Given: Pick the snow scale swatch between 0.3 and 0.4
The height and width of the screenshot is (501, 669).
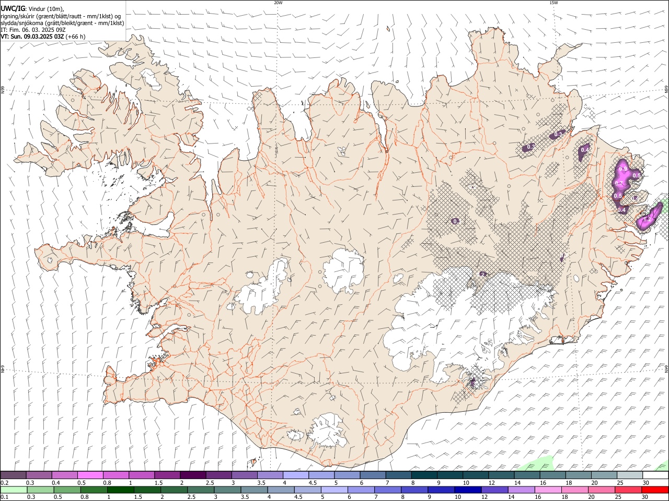Looking at the screenshot, I should tap(39, 475).
